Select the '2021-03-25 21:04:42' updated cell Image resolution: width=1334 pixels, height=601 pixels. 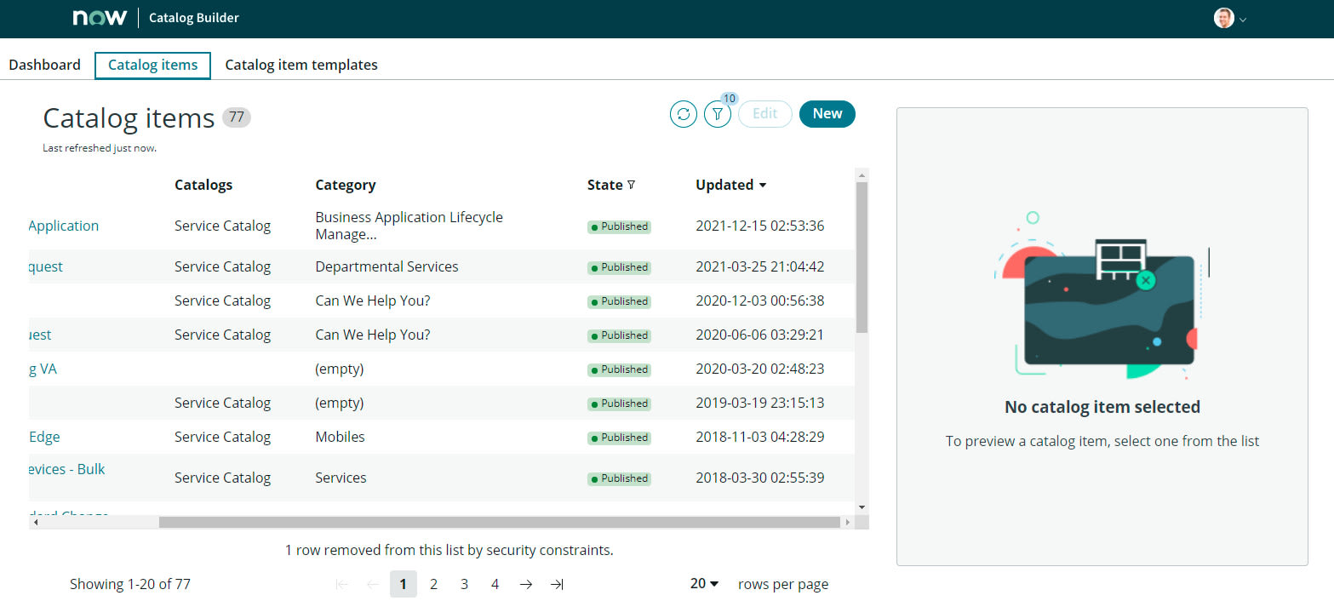(759, 266)
